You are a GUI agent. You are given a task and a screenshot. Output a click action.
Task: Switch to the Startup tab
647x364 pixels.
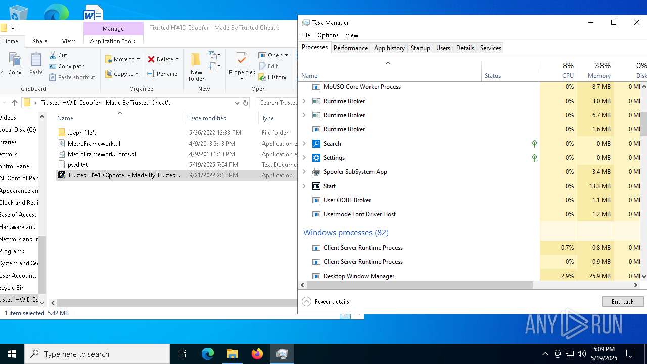[421, 48]
